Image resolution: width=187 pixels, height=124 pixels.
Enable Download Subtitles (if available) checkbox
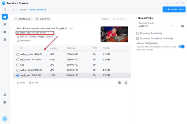point(138,38)
